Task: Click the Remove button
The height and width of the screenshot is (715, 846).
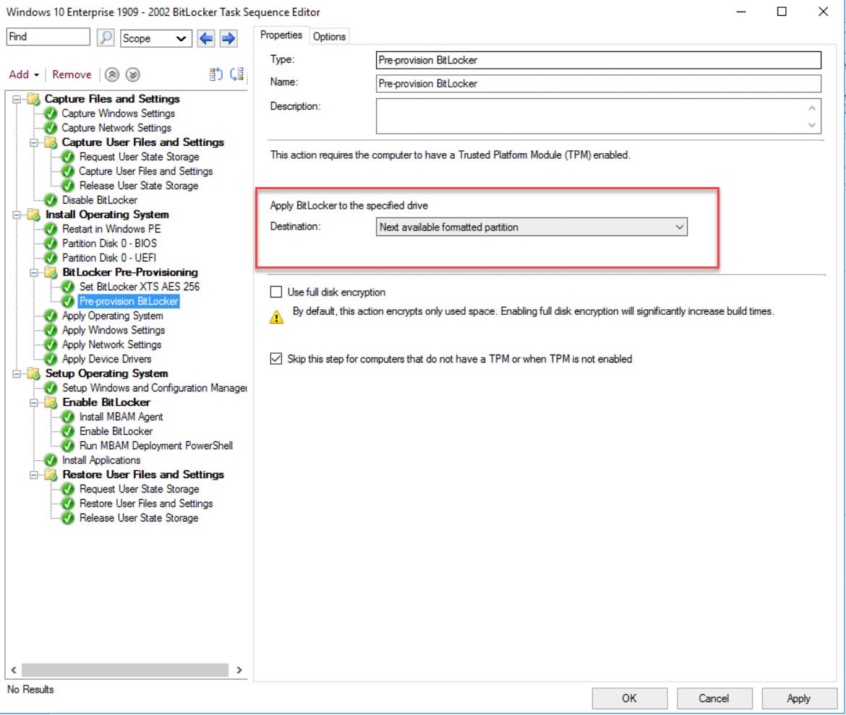Action: click(71, 74)
